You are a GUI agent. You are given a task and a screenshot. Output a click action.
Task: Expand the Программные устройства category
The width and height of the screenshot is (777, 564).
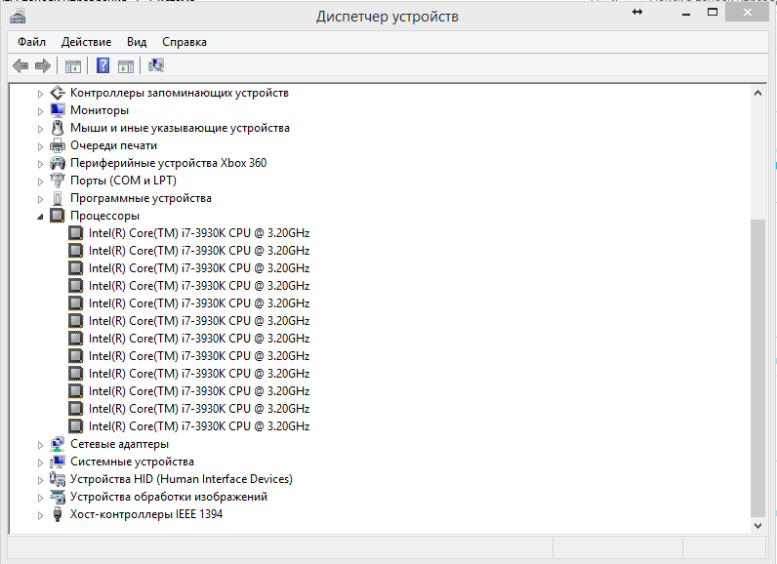click(x=41, y=199)
